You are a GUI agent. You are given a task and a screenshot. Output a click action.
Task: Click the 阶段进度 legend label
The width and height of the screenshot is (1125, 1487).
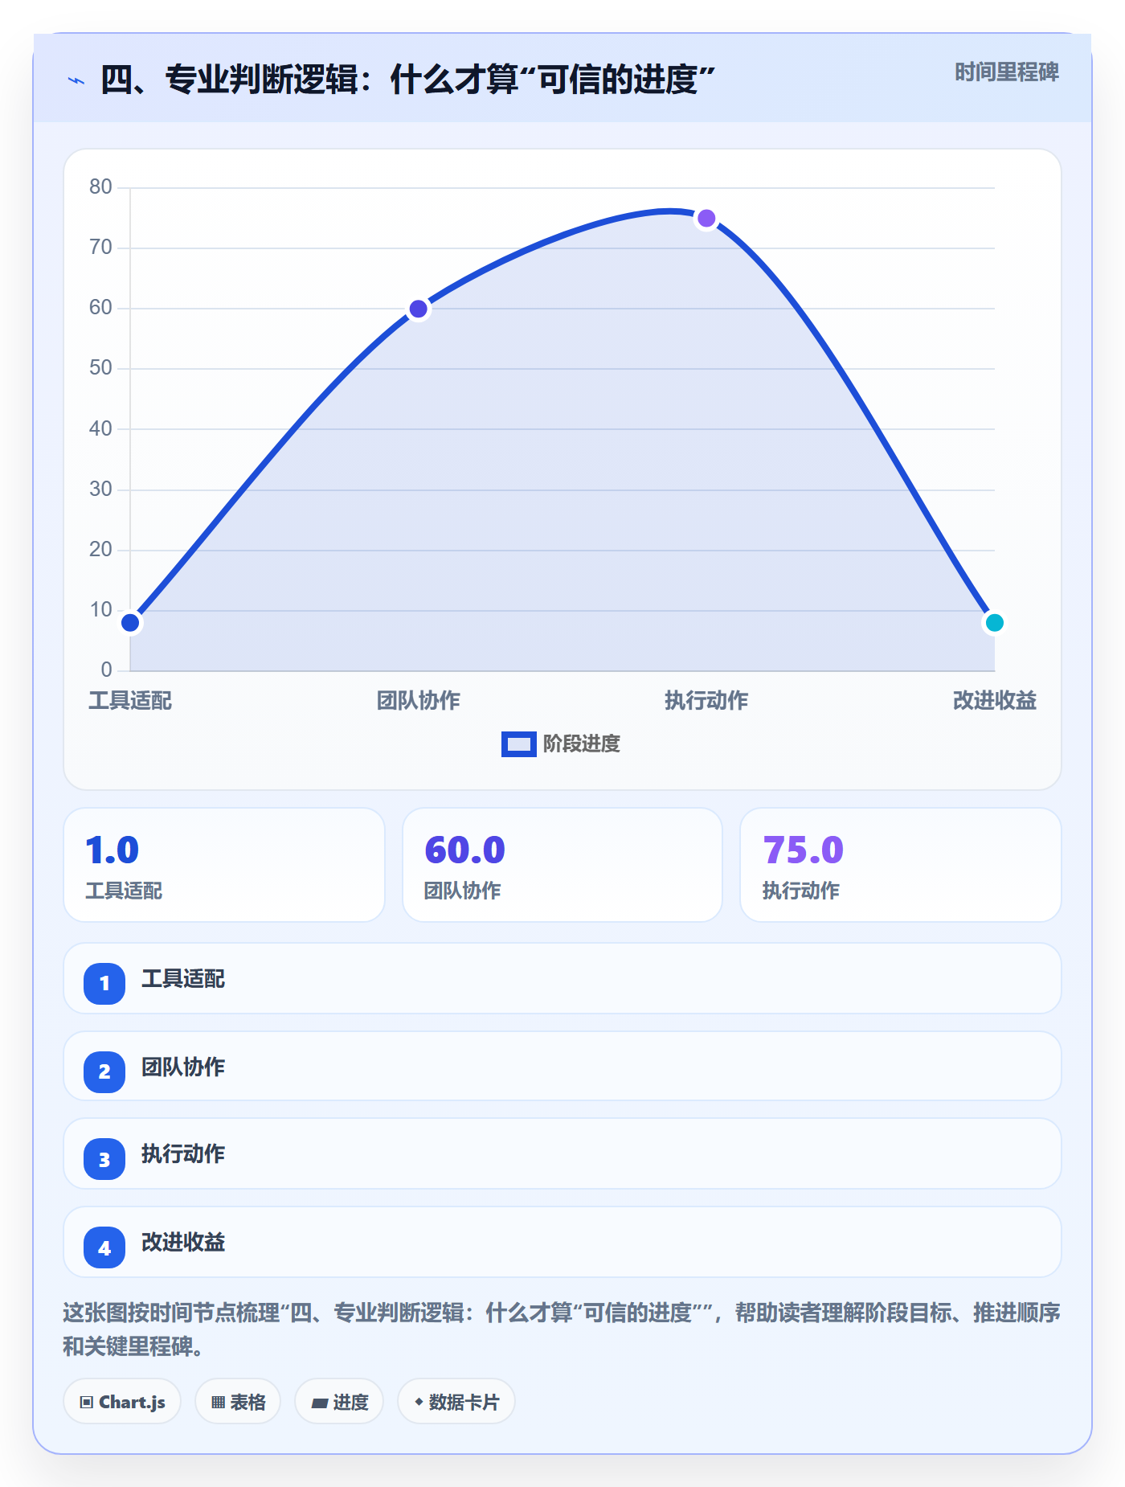click(582, 744)
